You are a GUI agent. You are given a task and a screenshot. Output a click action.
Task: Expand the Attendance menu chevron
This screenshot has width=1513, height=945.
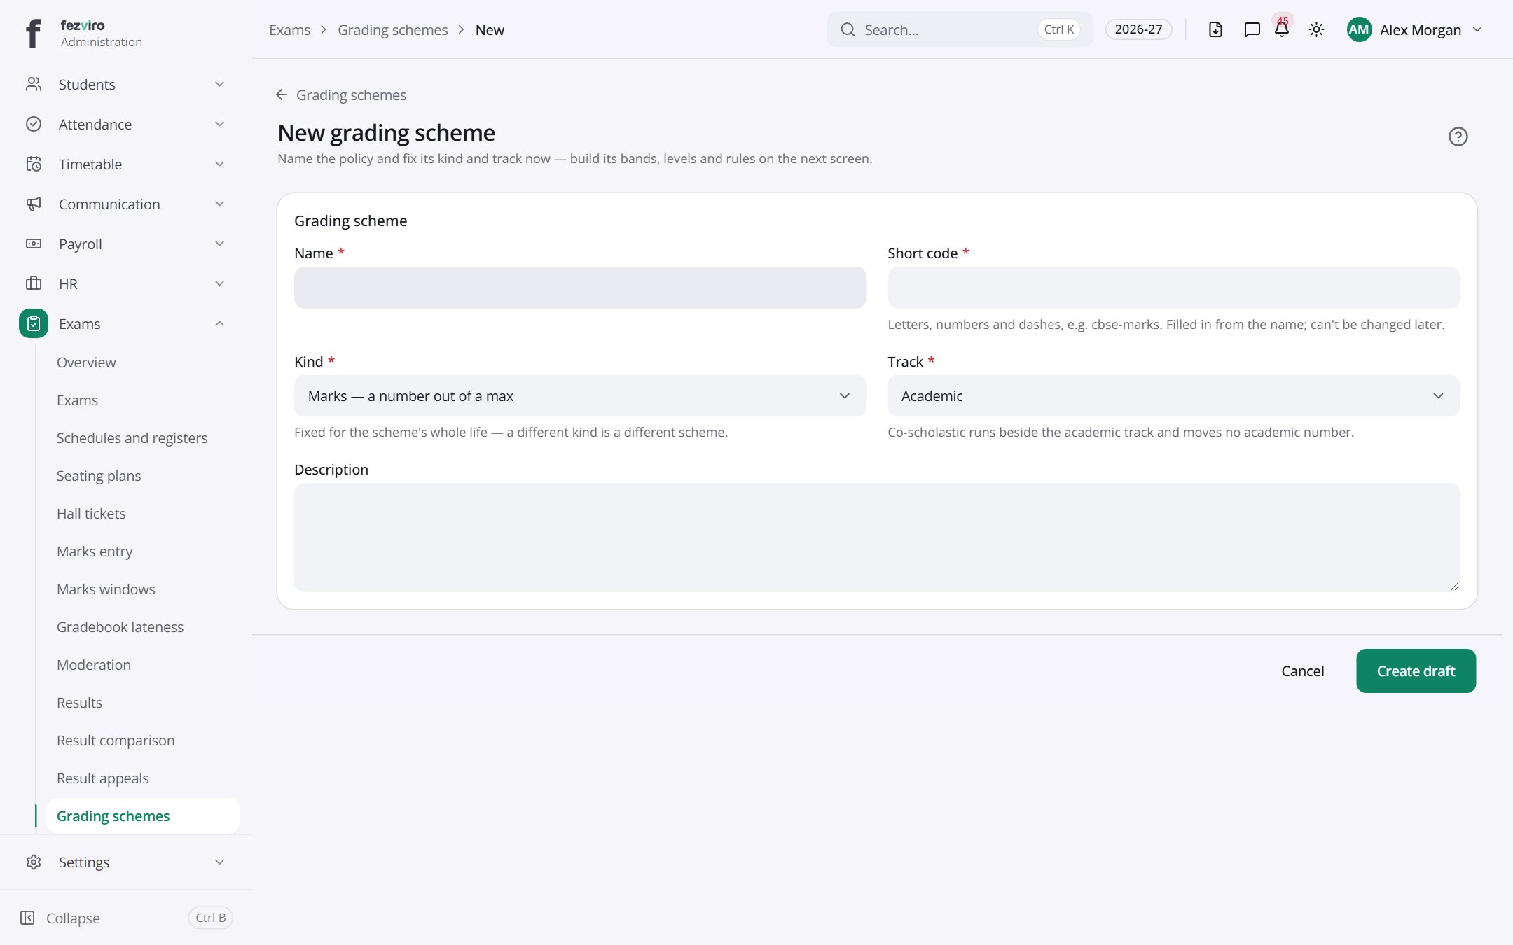pos(219,125)
